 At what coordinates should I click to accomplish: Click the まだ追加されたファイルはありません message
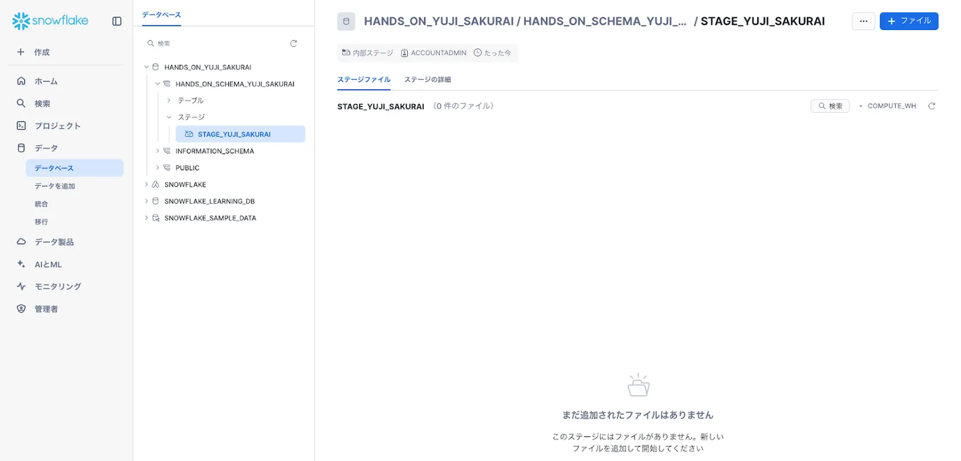pyautogui.click(x=637, y=415)
